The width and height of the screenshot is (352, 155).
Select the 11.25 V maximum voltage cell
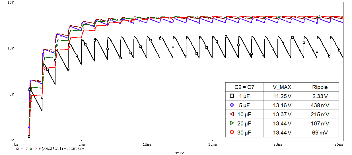(x=282, y=96)
